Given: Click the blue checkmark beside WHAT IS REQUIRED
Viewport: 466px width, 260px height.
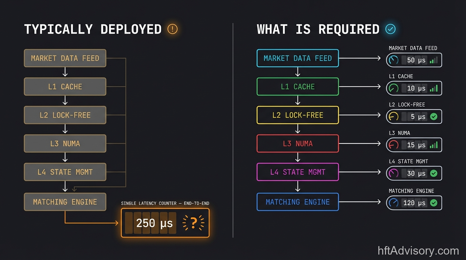Looking at the screenshot, I should point(390,29).
